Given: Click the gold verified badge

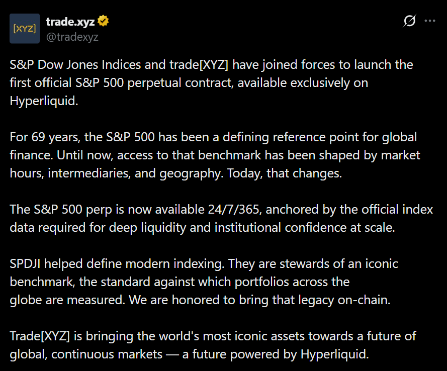Looking at the screenshot, I should [x=104, y=22].
